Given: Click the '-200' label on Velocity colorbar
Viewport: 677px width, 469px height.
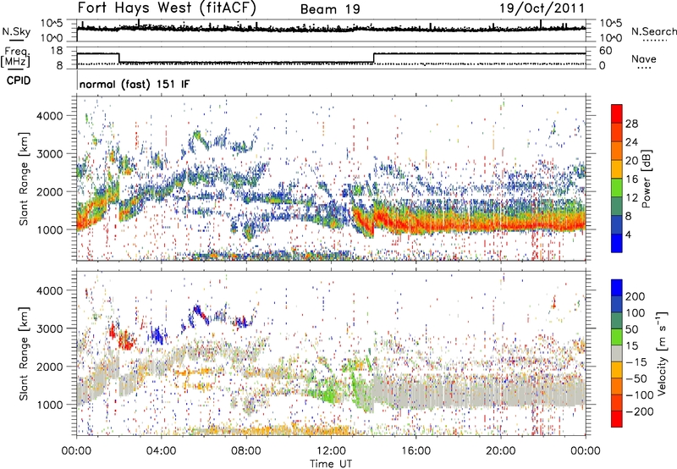Looking at the screenshot, I should tap(639, 411).
